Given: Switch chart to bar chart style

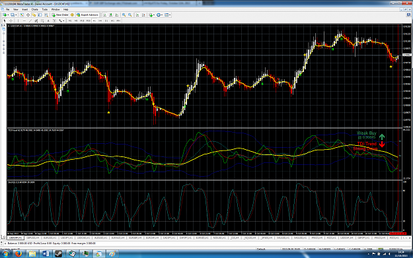Looking at the screenshot, I should coord(104,15).
